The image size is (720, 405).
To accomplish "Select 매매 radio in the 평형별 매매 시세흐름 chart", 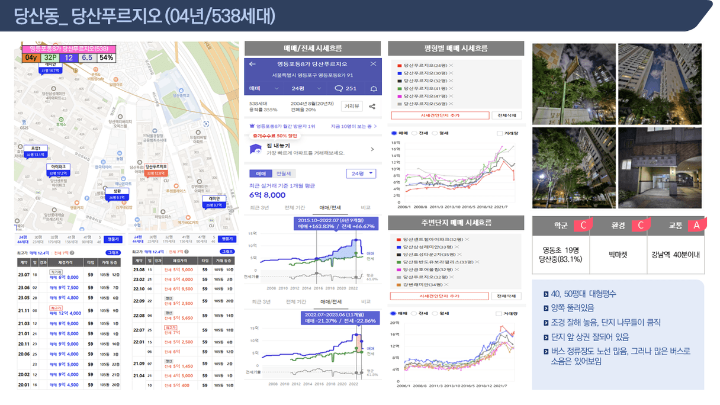I will (x=393, y=133).
